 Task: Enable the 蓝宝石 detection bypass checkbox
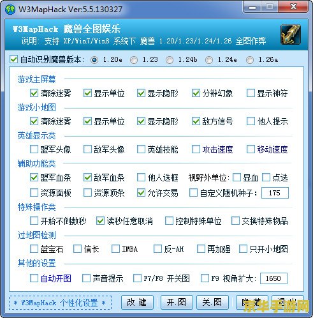pyautogui.click(x=34, y=249)
